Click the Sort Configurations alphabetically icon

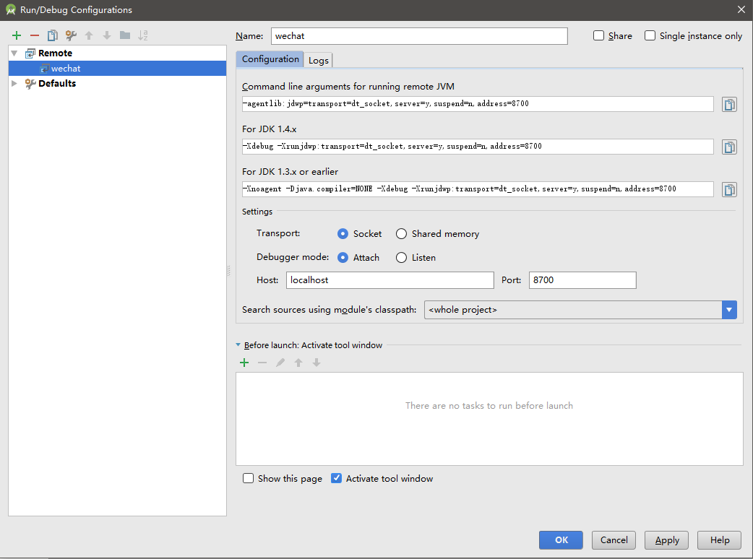tap(143, 35)
